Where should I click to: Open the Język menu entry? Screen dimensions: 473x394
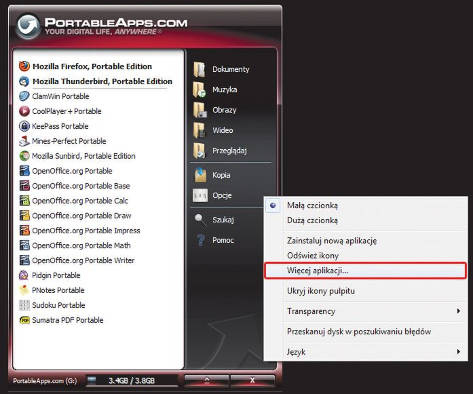tap(366, 351)
